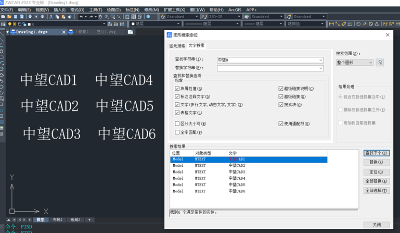Select the Pan hand tool

click(100, 17)
